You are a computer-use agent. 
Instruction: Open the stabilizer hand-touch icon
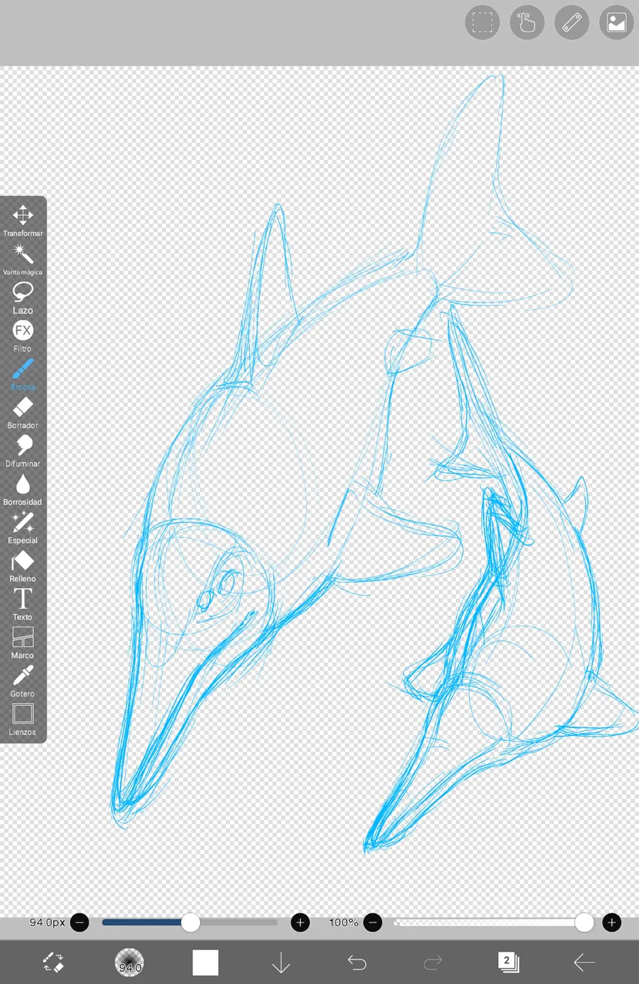pyautogui.click(x=528, y=22)
